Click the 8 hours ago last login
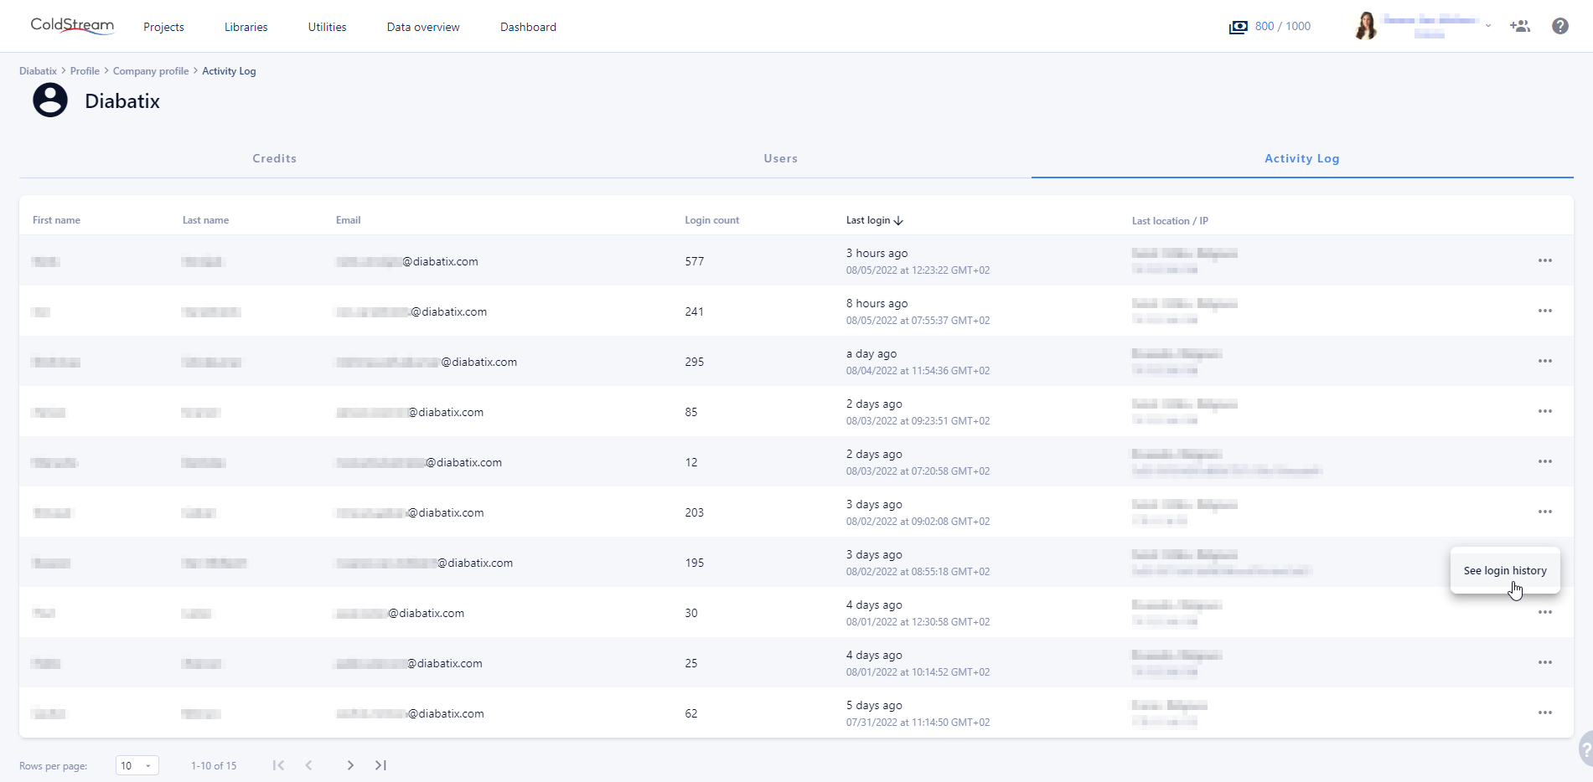The height and width of the screenshot is (782, 1593). coord(877,303)
